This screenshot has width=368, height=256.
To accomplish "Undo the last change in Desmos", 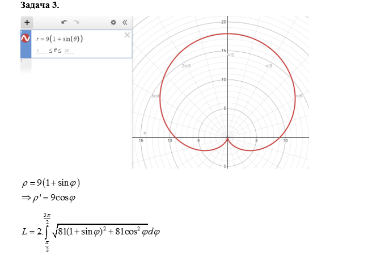I will 64,22.
